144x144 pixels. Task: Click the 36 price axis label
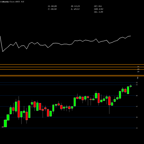tap(137, 117)
